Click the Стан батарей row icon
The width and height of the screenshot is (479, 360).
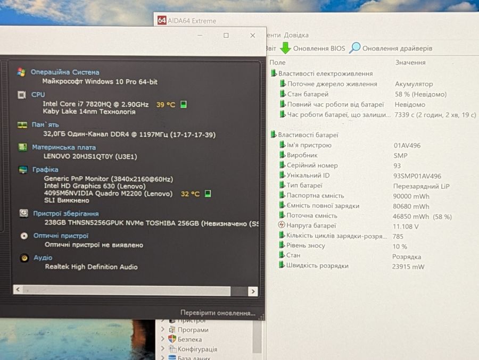tap(283, 94)
